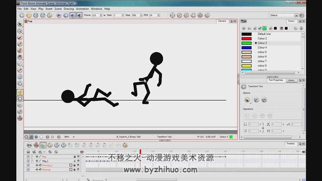Expand the Drawing layer plus icon
The image size is (322, 181).
37,170
